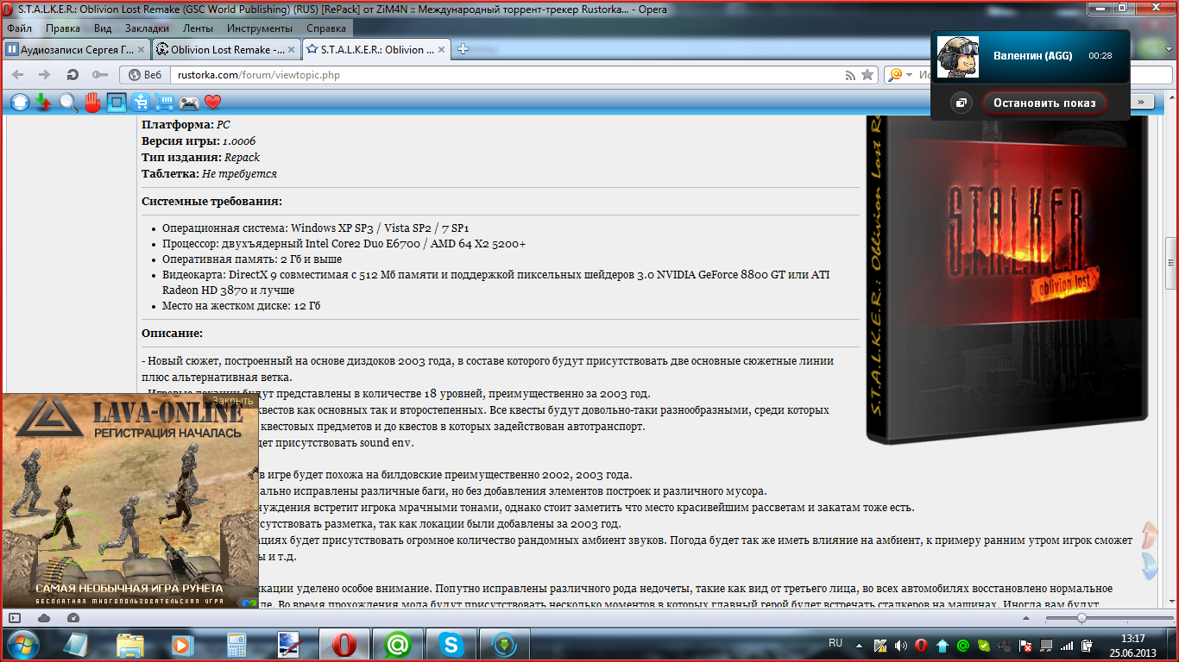The height and width of the screenshot is (662, 1179).
Task: Click the volume speaker tray icon
Action: coord(901,646)
